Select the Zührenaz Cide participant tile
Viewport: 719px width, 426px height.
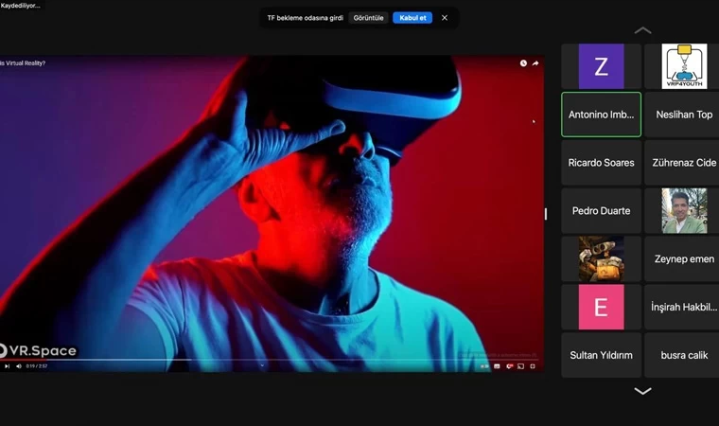click(x=684, y=163)
